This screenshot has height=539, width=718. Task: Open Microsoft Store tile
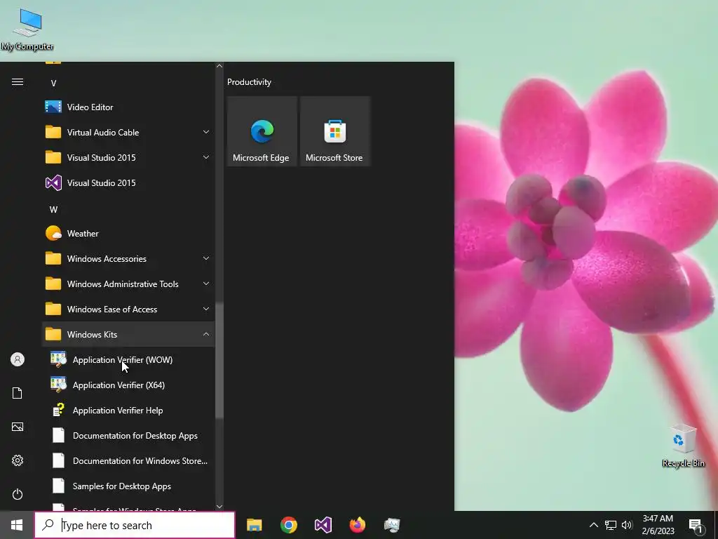(334, 131)
